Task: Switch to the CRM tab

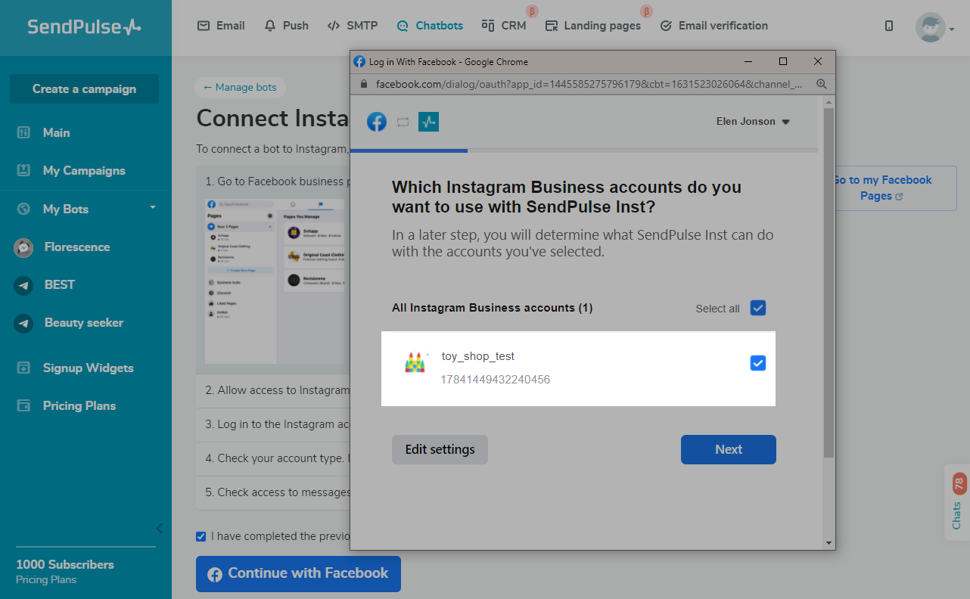Action: [x=504, y=26]
